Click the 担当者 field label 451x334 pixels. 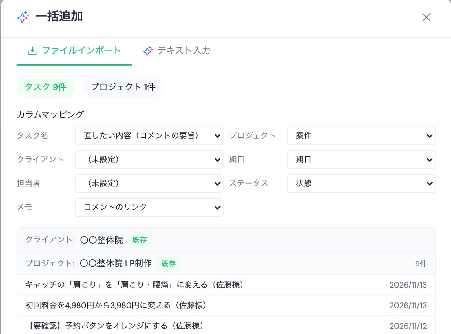coord(28,184)
